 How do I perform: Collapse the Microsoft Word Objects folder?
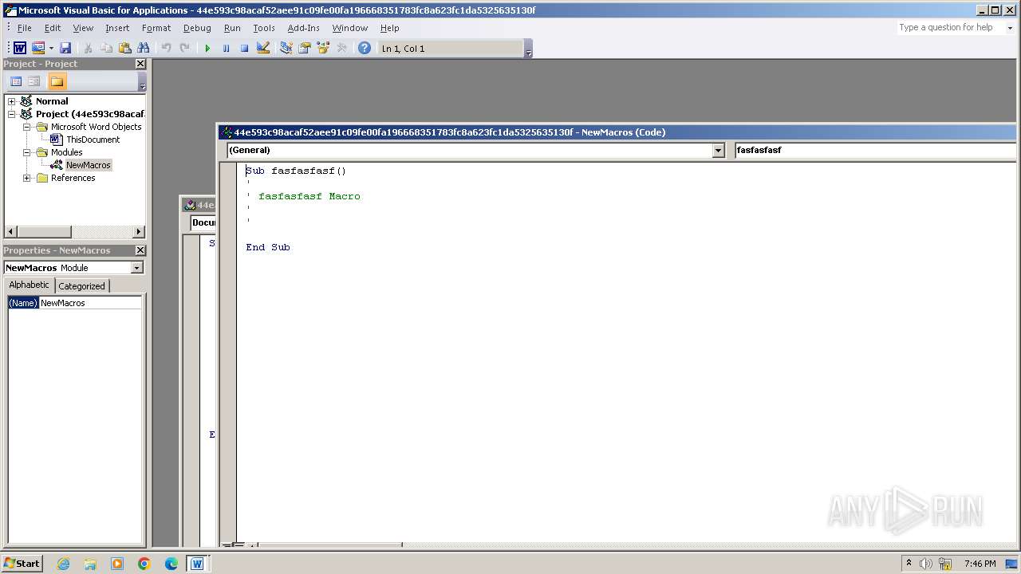point(27,127)
